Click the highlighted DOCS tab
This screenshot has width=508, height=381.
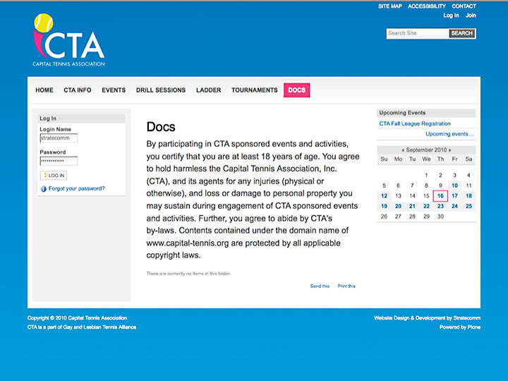click(297, 90)
